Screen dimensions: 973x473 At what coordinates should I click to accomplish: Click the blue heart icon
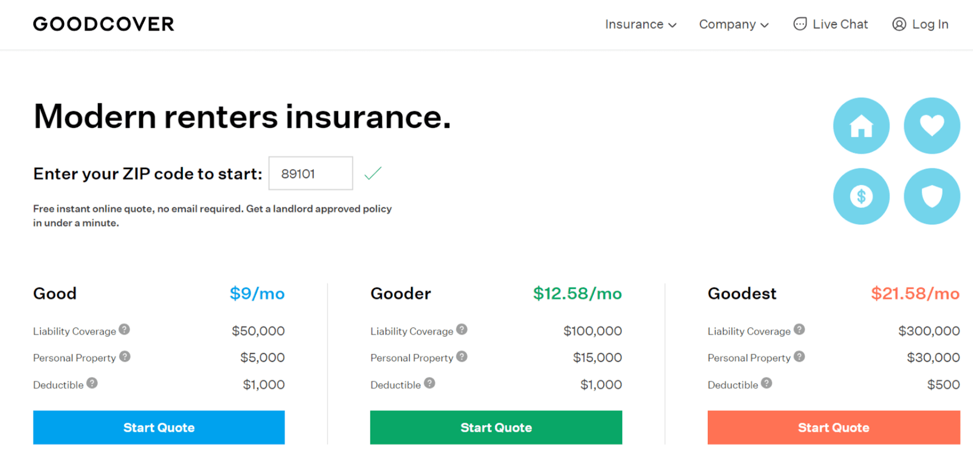coord(931,125)
